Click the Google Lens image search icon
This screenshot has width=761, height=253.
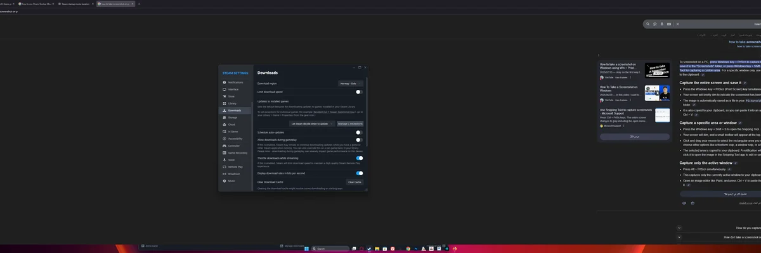pos(654,24)
